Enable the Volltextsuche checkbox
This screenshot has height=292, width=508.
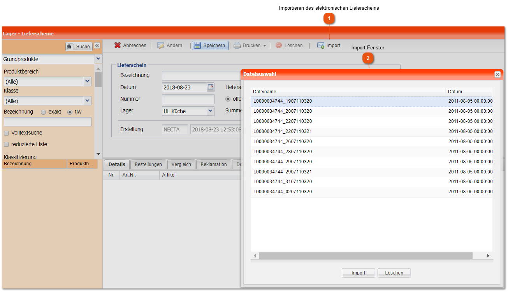point(6,133)
